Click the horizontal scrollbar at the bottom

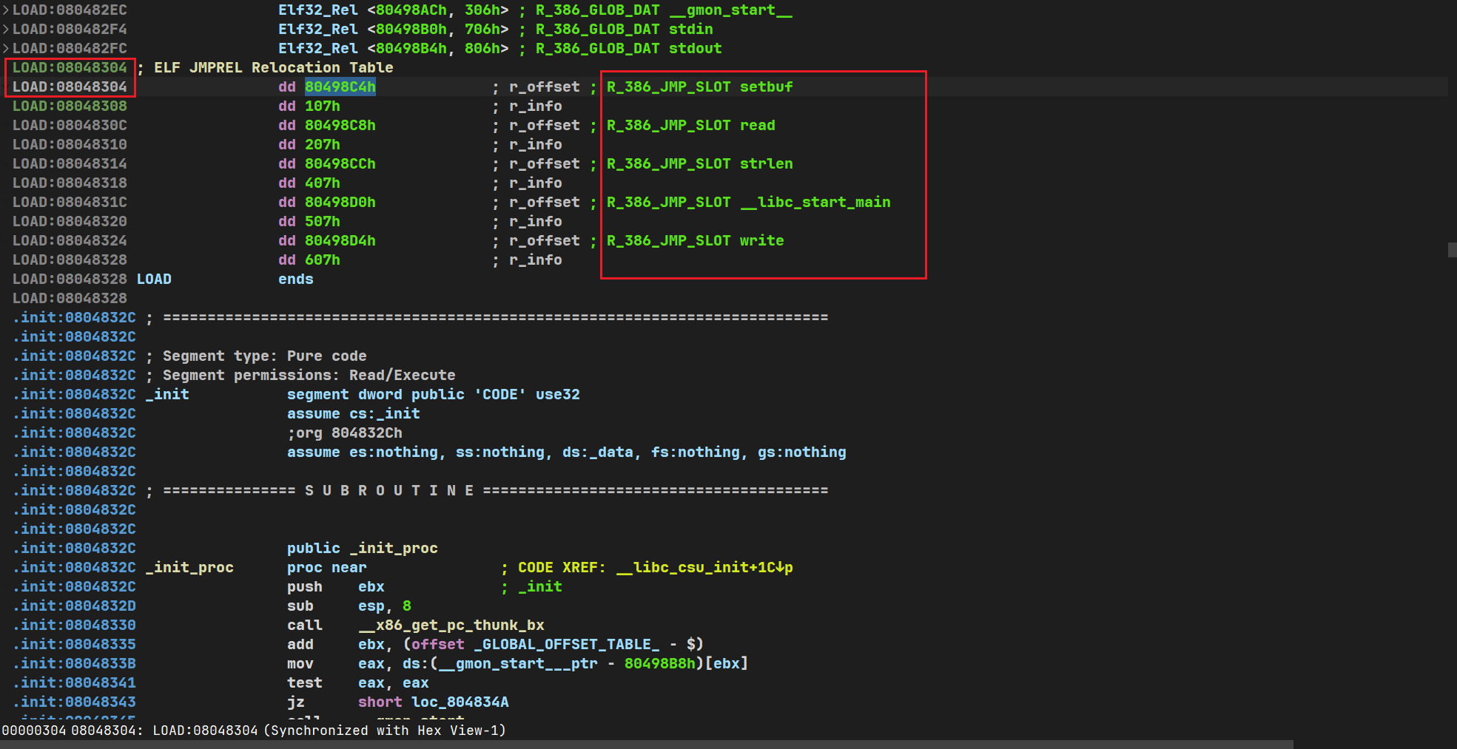pyautogui.click(x=644, y=745)
